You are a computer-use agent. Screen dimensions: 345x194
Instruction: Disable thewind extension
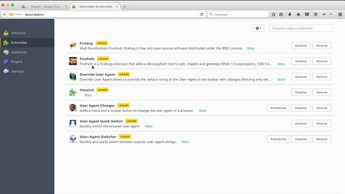click(x=301, y=92)
